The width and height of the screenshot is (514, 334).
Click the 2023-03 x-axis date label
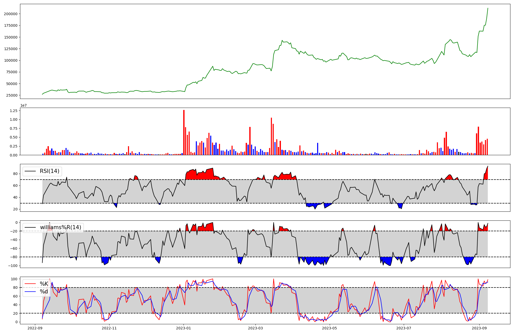pyautogui.click(x=255, y=328)
